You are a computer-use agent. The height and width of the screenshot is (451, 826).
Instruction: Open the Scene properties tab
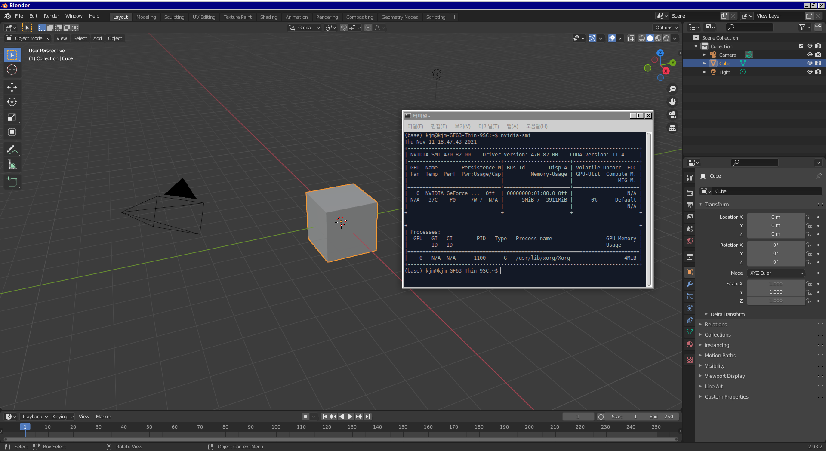click(690, 229)
